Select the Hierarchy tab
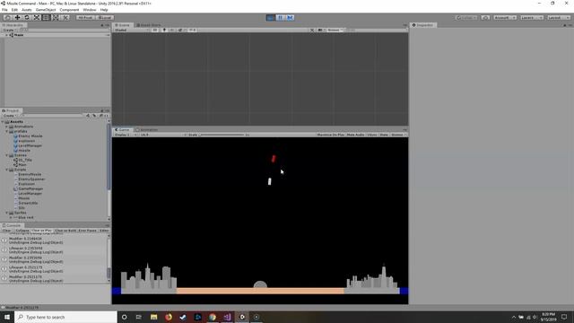 13,25
